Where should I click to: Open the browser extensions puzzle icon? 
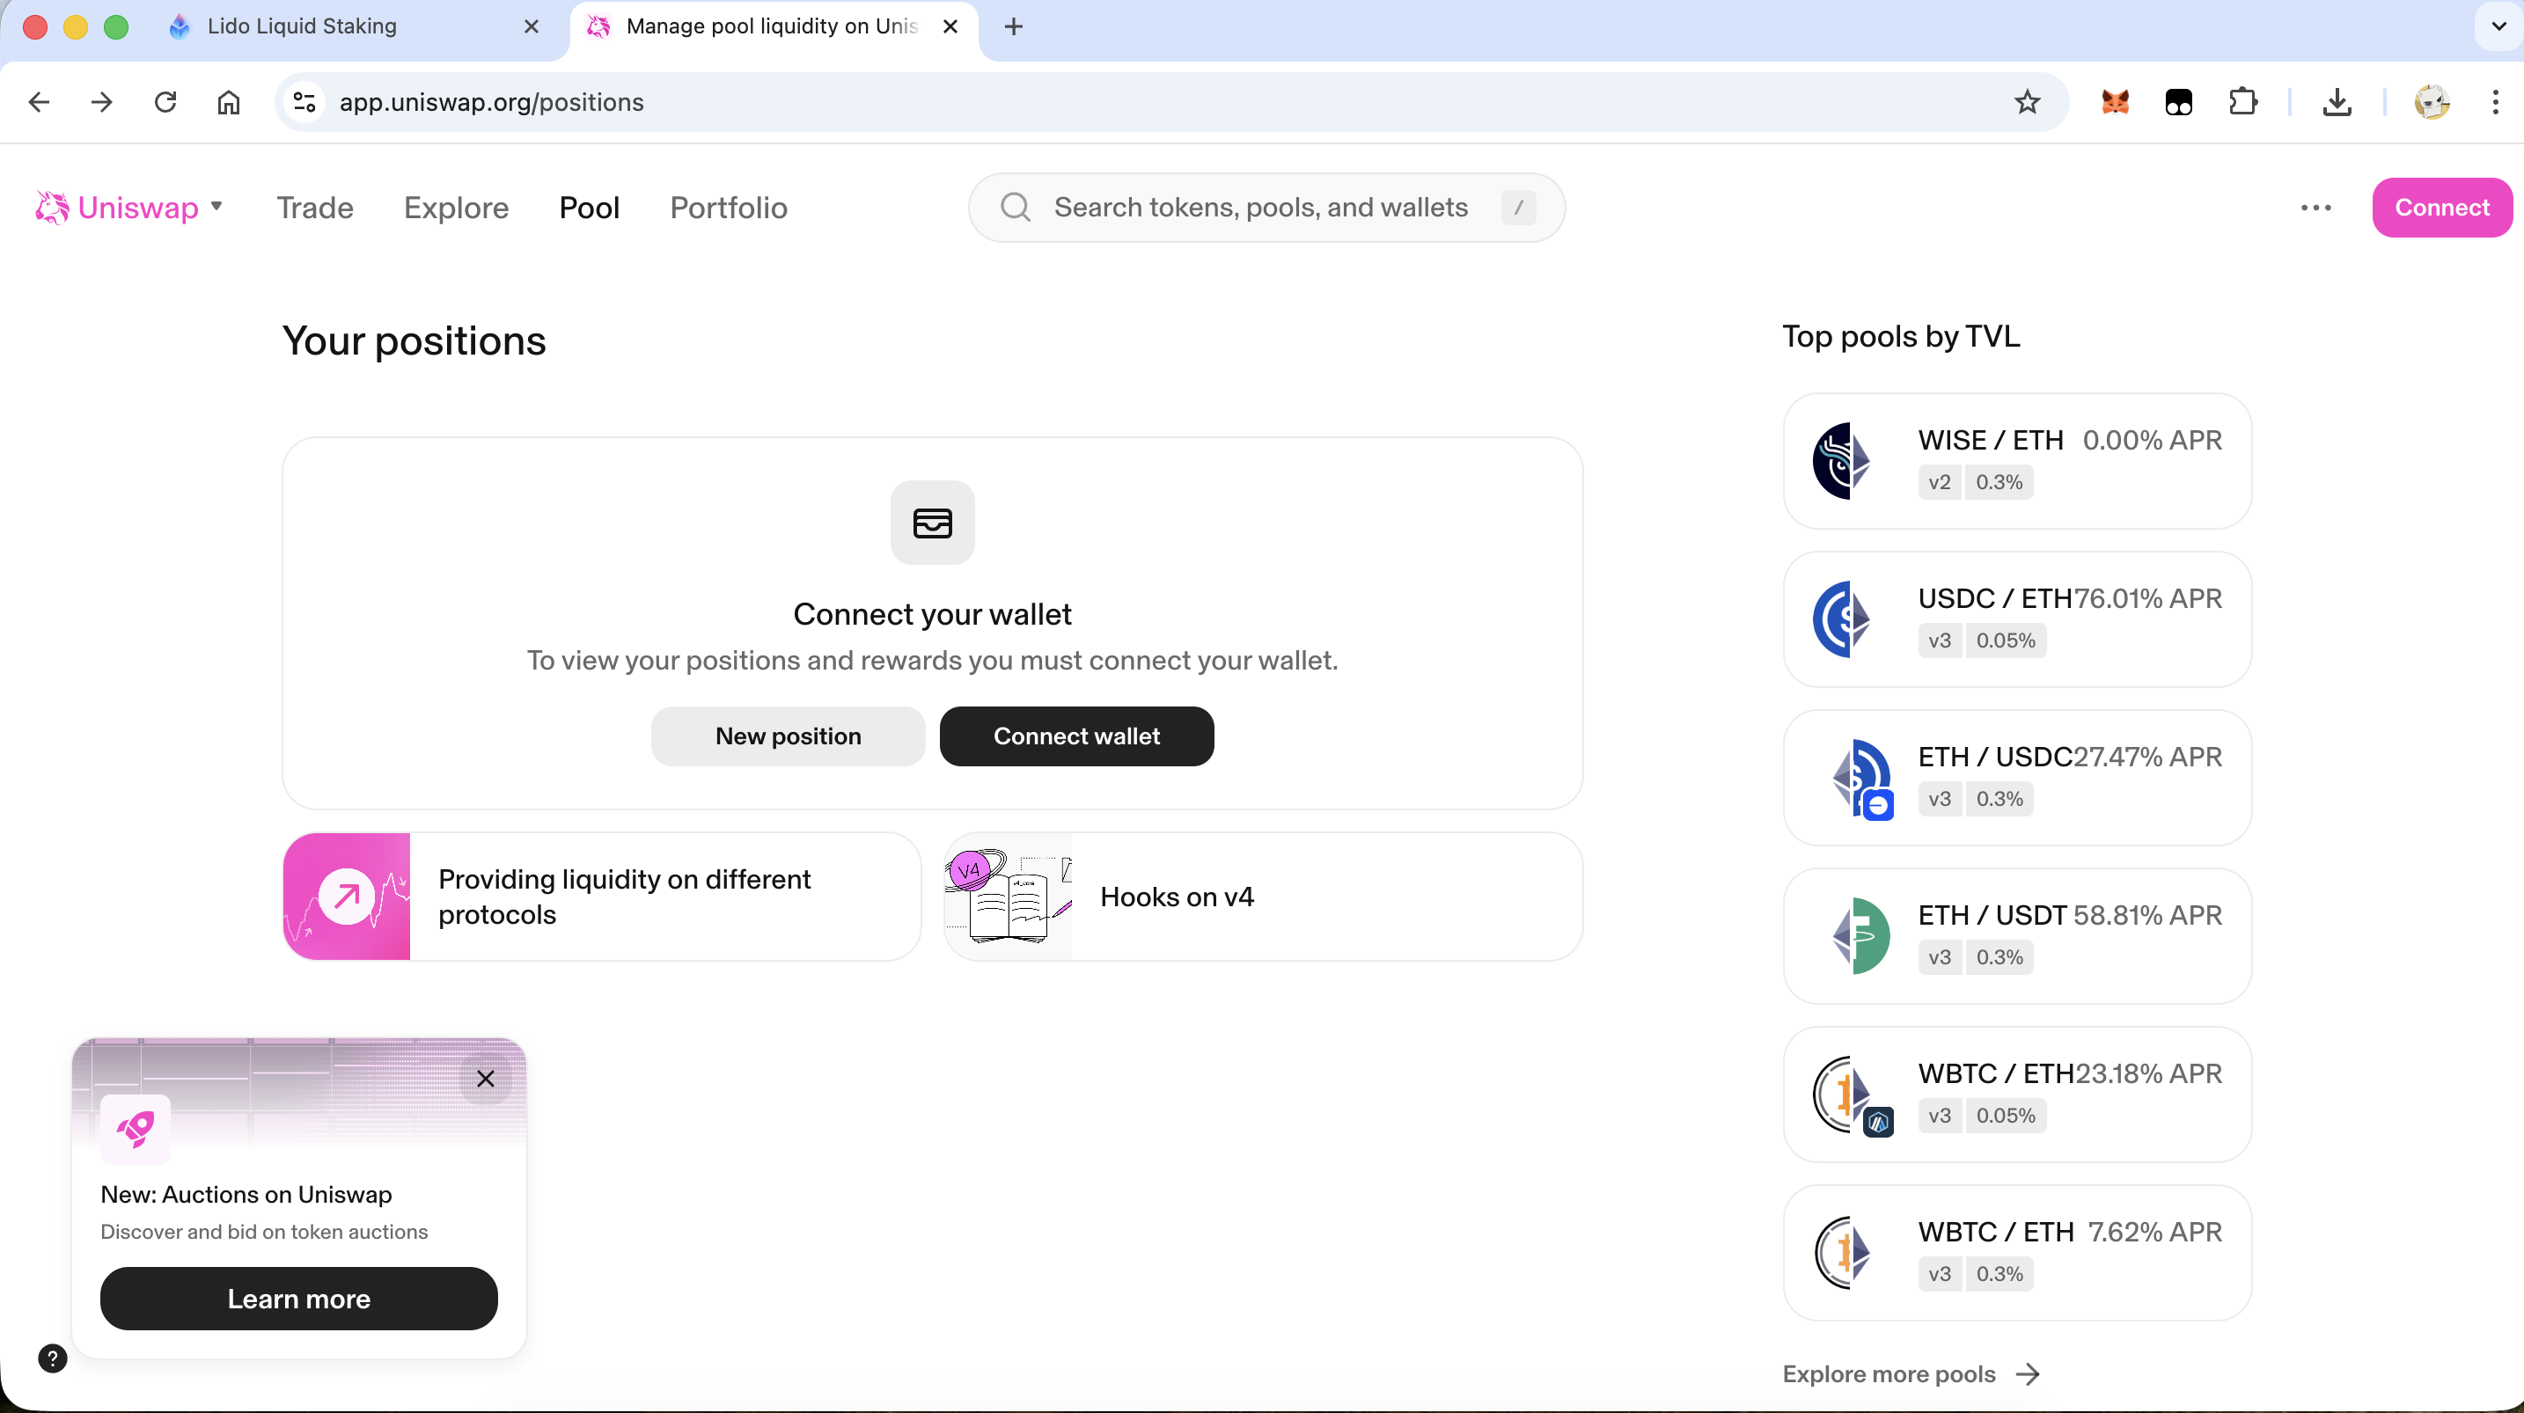point(2242,102)
